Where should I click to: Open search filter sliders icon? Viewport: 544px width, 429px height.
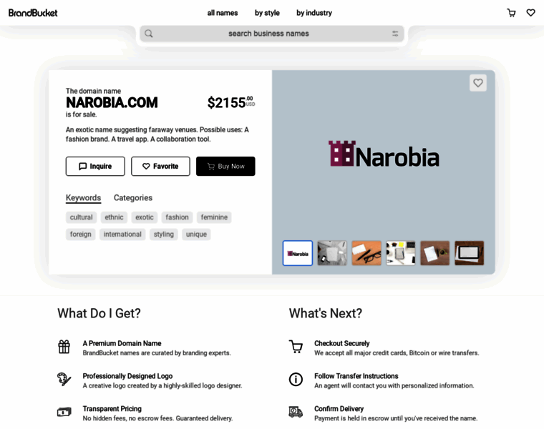[395, 34]
